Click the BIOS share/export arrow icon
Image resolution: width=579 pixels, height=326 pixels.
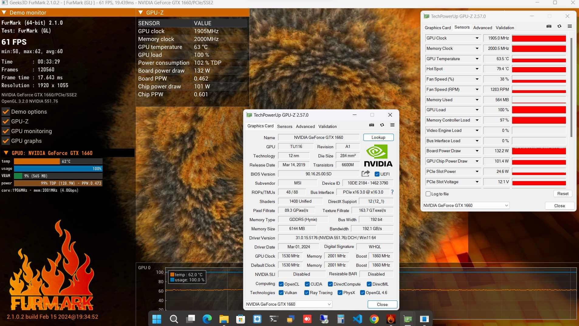[x=366, y=173]
